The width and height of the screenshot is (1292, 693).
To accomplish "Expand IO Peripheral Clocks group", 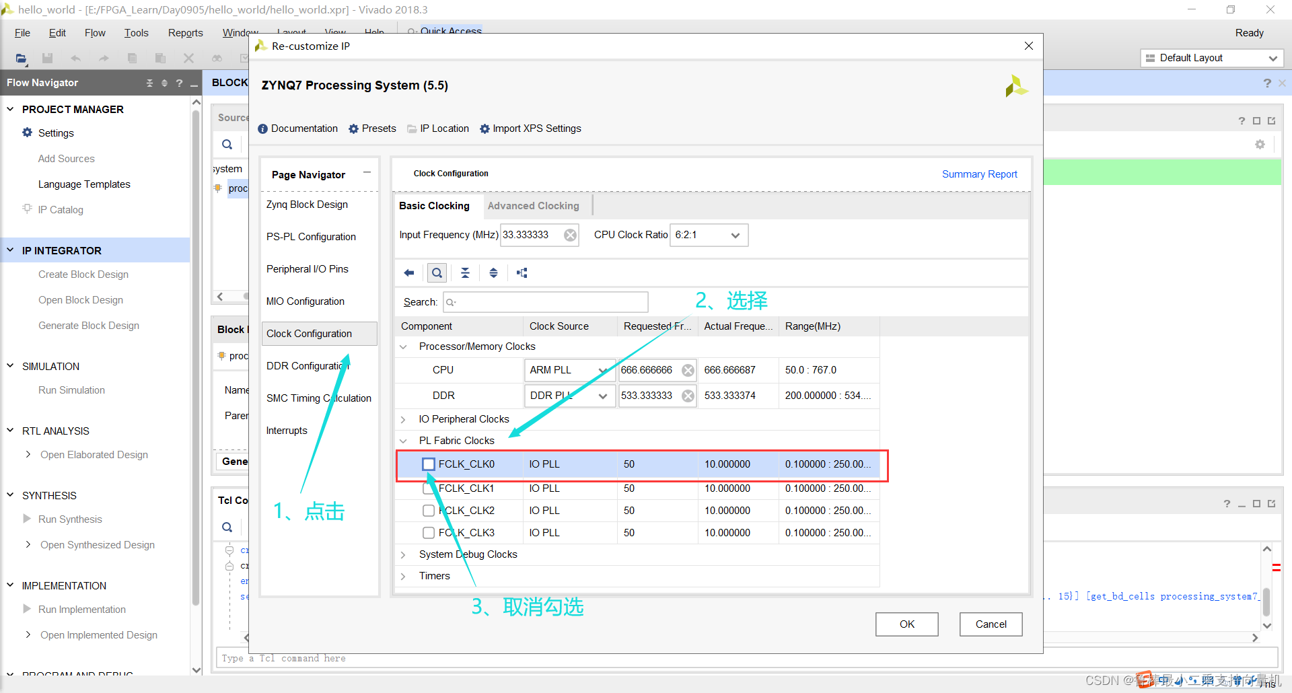I will (x=404, y=419).
